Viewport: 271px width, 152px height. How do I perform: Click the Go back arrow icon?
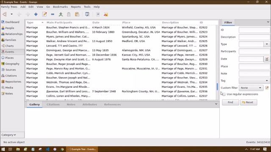[19, 14]
